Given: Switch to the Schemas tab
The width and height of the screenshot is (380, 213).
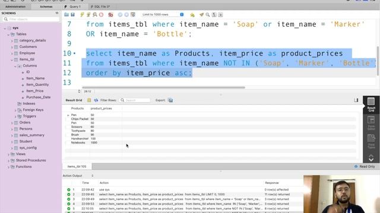Looking at the screenshot, I should click(x=46, y=7).
